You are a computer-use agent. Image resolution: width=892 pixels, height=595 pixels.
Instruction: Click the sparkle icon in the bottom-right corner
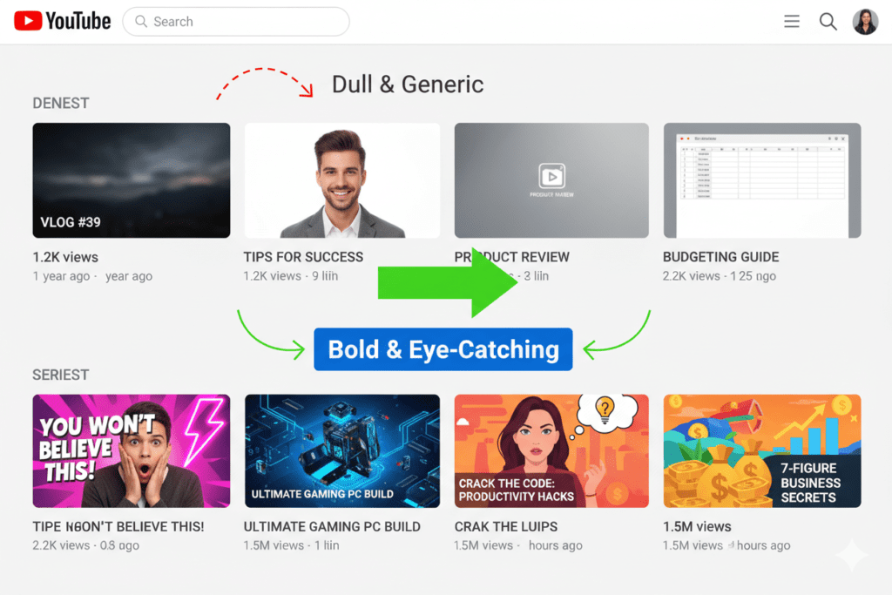852,555
